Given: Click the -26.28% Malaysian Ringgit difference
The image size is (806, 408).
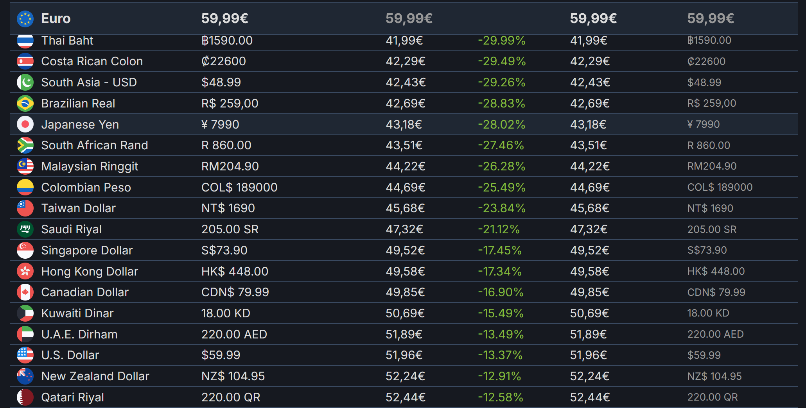Looking at the screenshot, I should [502, 166].
